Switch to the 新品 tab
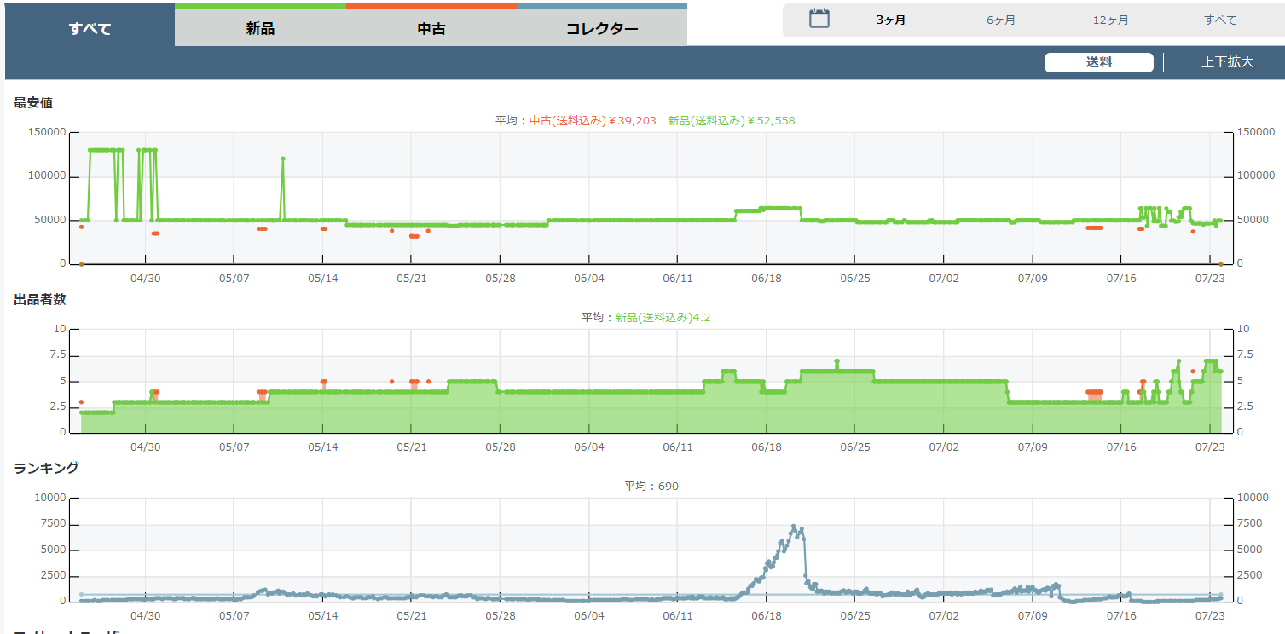 click(x=260, y=28)
